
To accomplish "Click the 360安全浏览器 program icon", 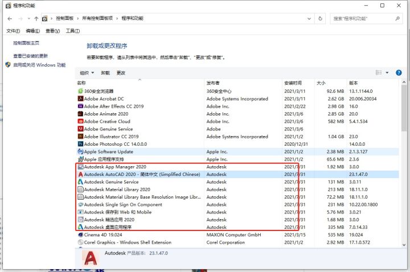I will click(80, 91).
